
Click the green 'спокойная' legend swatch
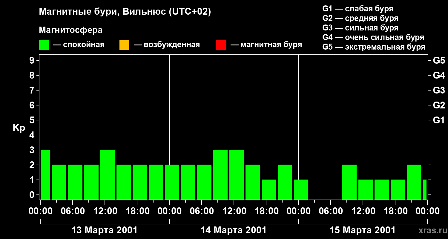(x=44, y=45)
